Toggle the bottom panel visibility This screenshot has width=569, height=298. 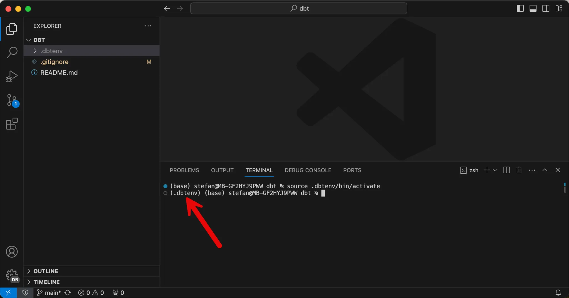tap(533, 9)
